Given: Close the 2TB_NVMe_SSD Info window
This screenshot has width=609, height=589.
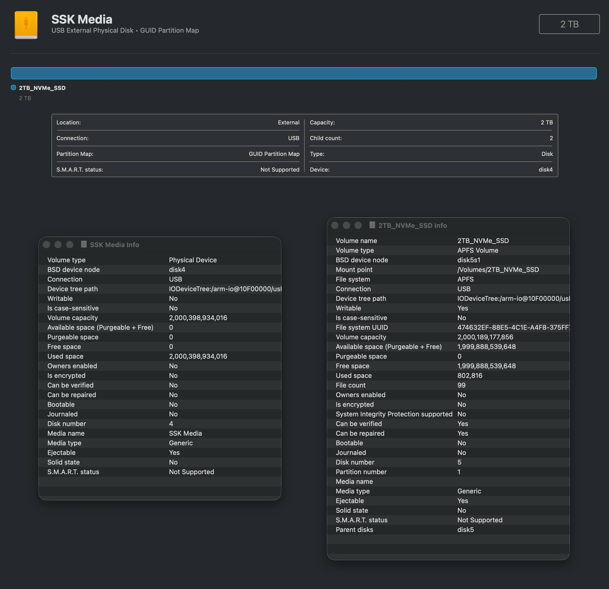Looking at the screenshot, I should pyautogui.click(x=335, y=225).
